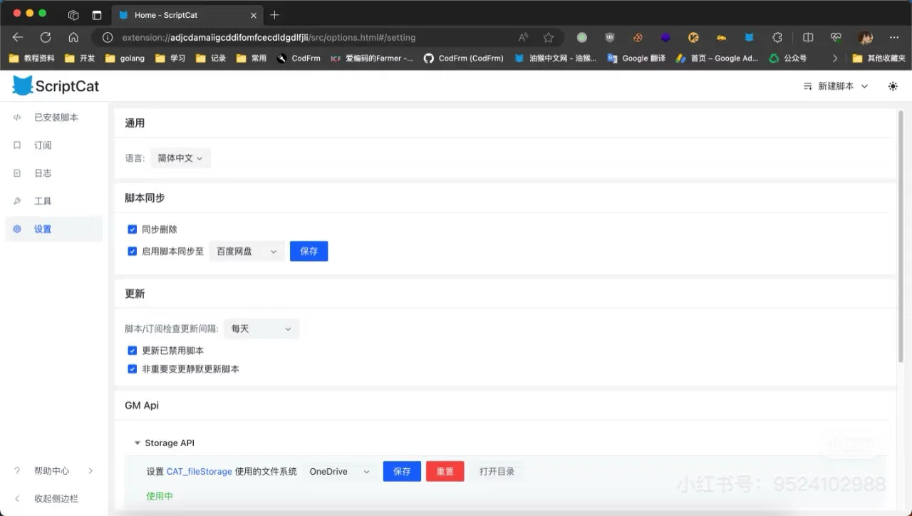Click the yellow round extension icon

coord(693,37)
